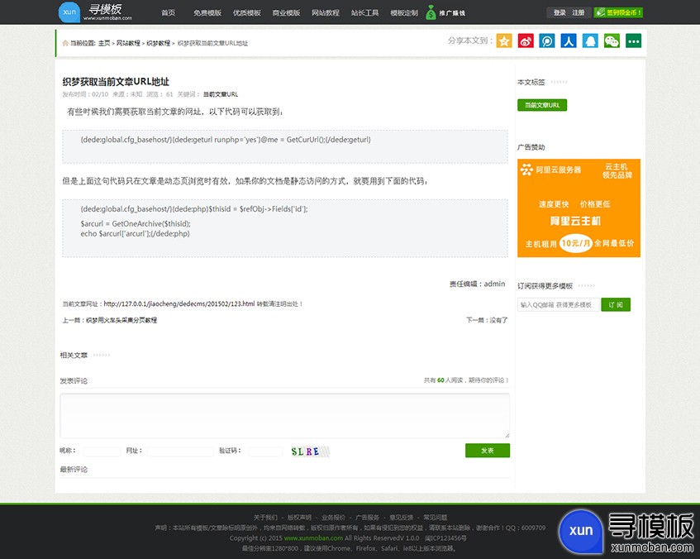The width and height of the screenshot is (700, 559).
Task: Share article via Sina Weibo icon
Action: click(526, 41)
